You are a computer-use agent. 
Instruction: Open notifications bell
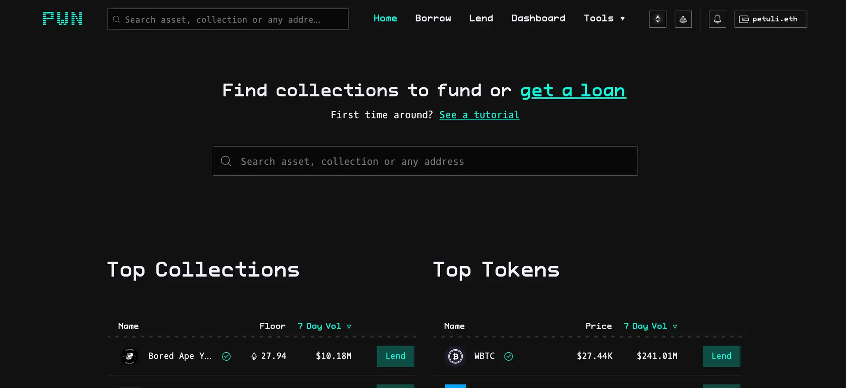(x=717, y=19)
